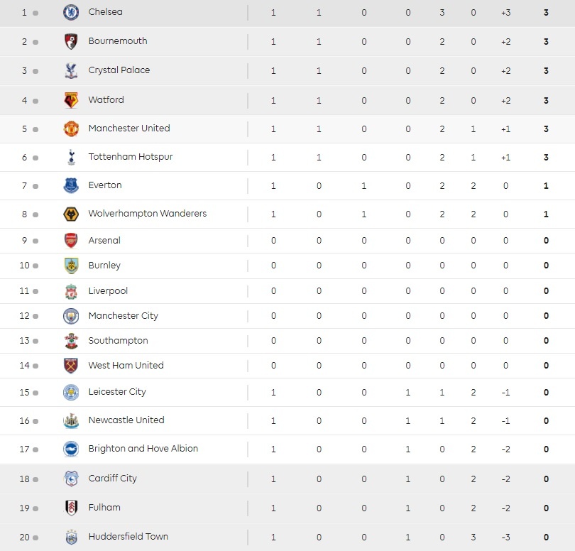The height and width of the screenshot is (551, 575).
Task: Click the Huddersfield Town crest
Action: [70, 537]
